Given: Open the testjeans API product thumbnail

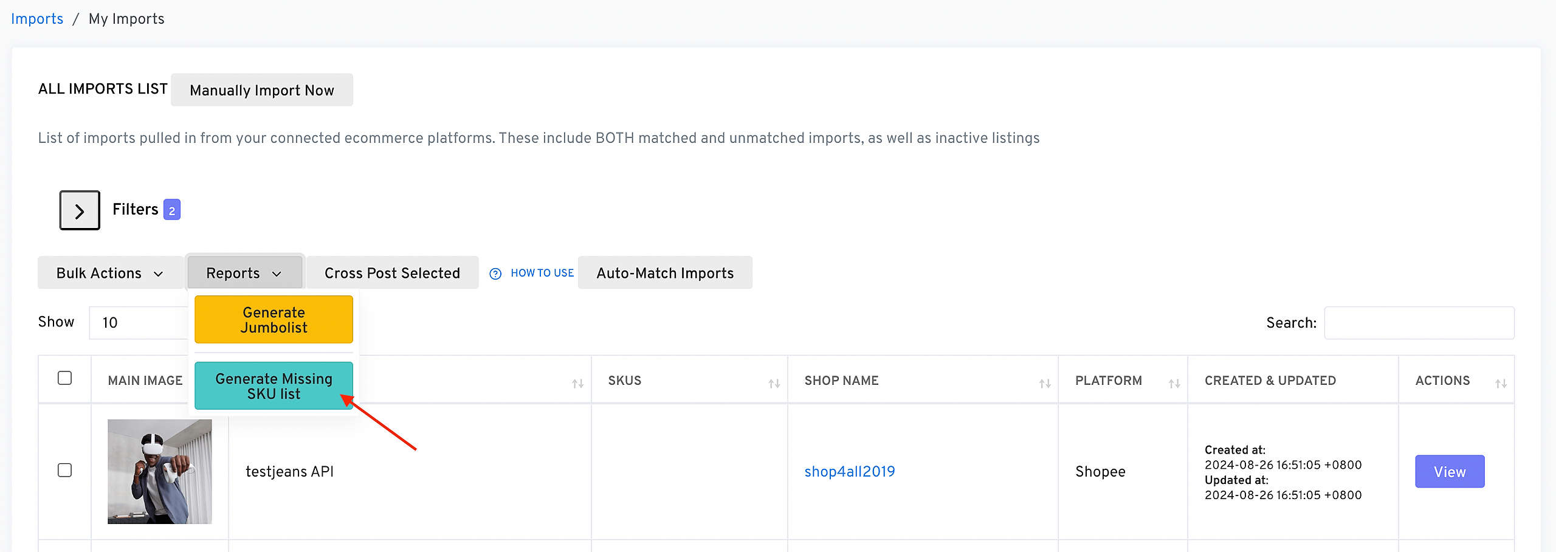Looking at the screenshot, I should 160,472.
